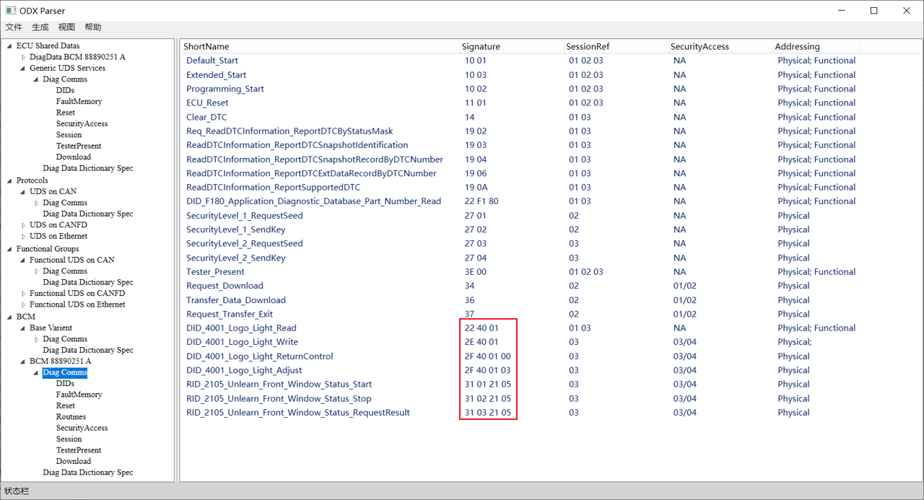
Task: Select the Functional UDS on Ethernet tree label
Action: point(77,304)
